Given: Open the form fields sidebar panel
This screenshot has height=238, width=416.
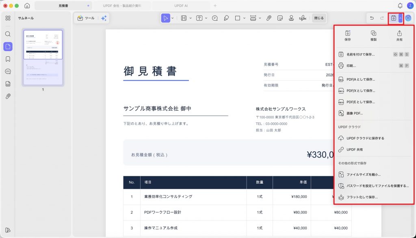Looking at the screenshot, I should pyautogui.click(x=8, y=84).
